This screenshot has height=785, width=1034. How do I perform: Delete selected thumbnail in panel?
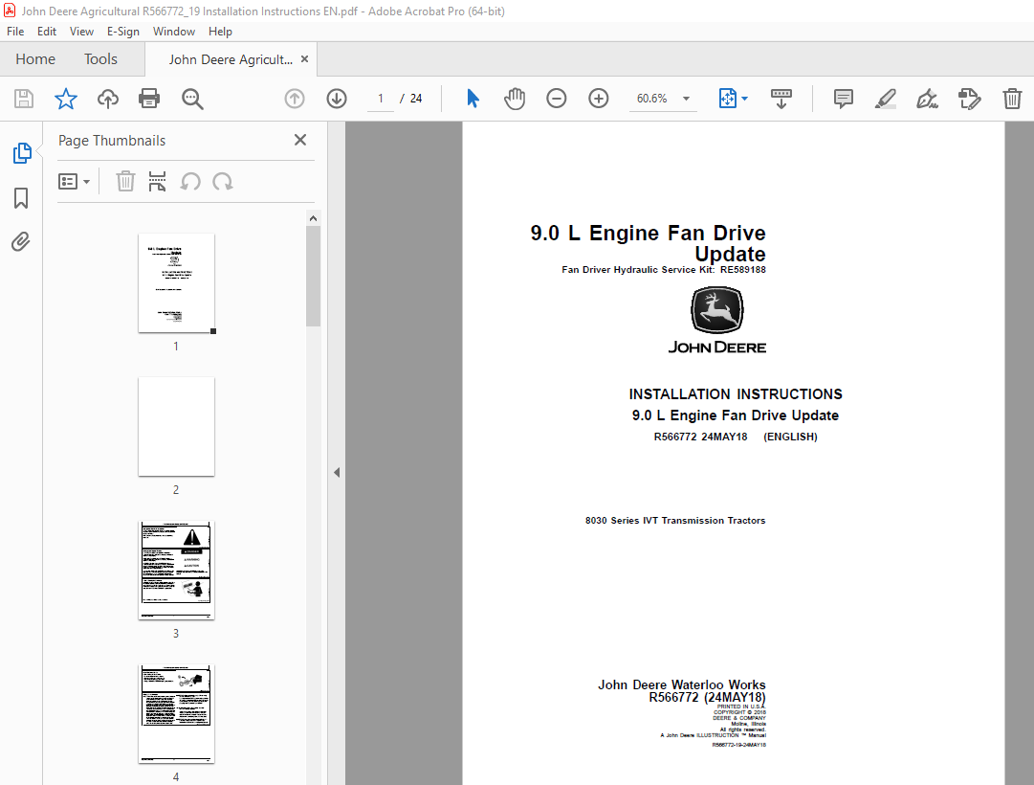pos(125,182)
